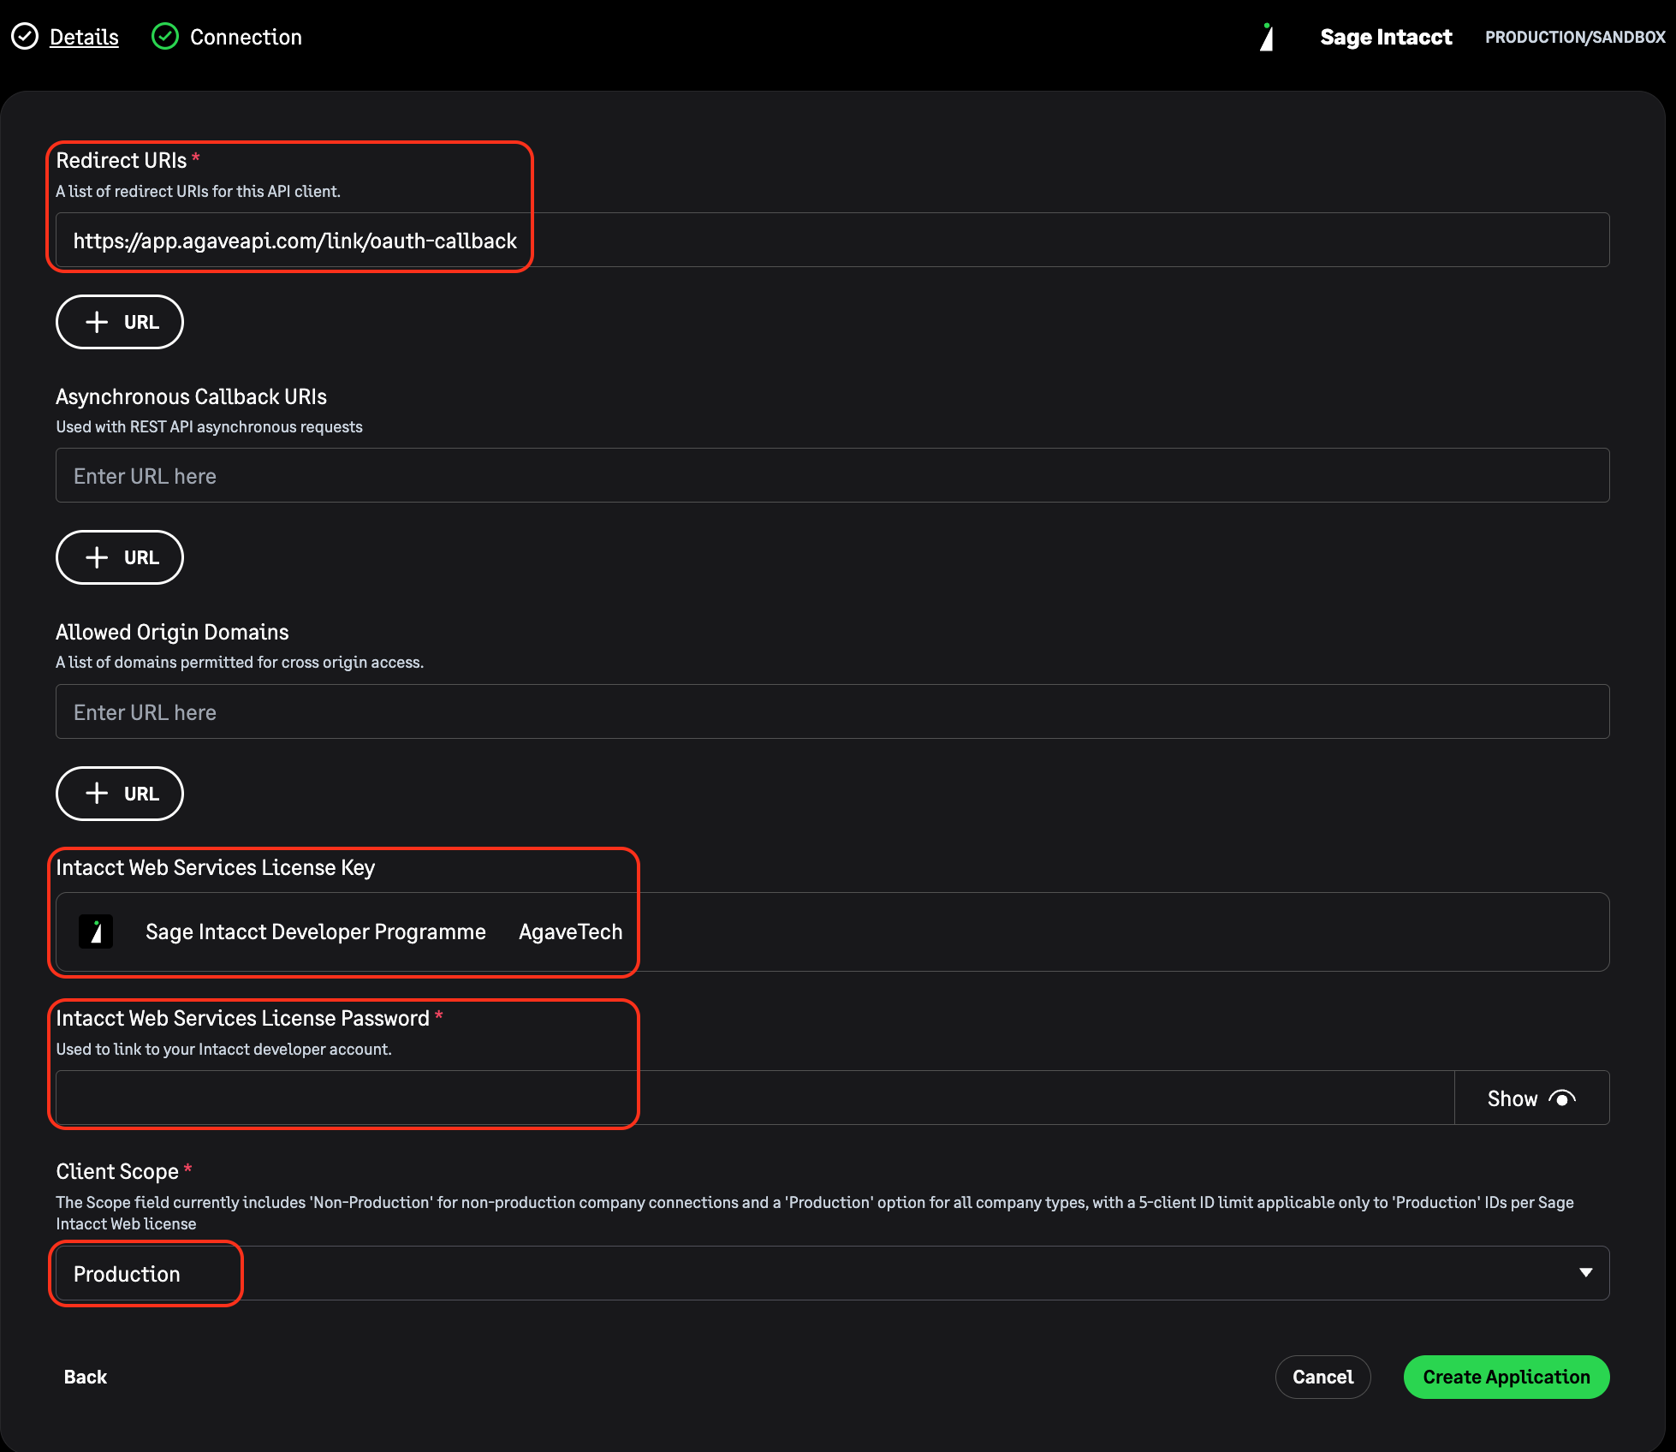Click the AgaveTech license key text
Viewport: 1676px width, 1452px height.
571,931
